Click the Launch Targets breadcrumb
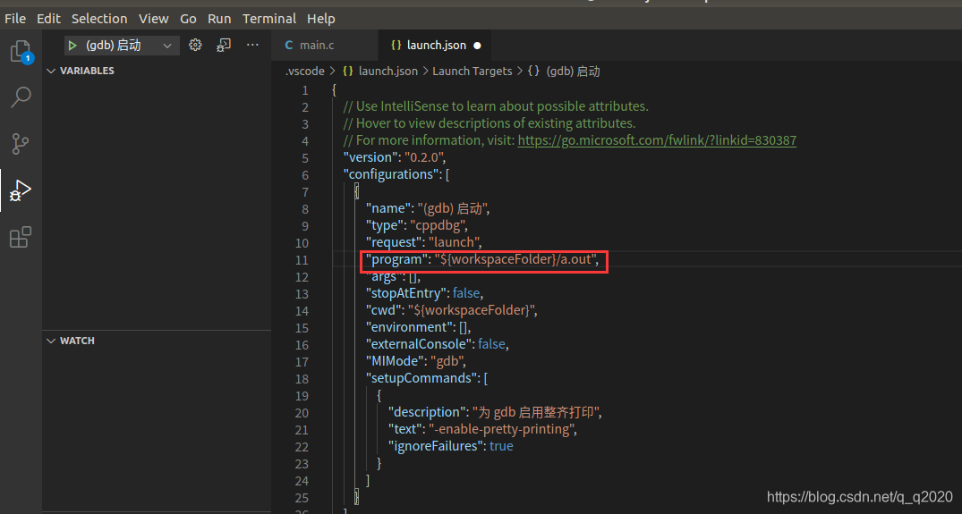Image resolution: width=962 pixels, height=514 pixels. click(472, 71)
